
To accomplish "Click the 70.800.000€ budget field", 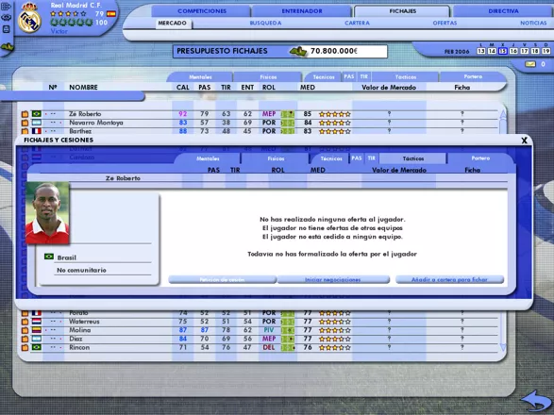I will (348, 51).
